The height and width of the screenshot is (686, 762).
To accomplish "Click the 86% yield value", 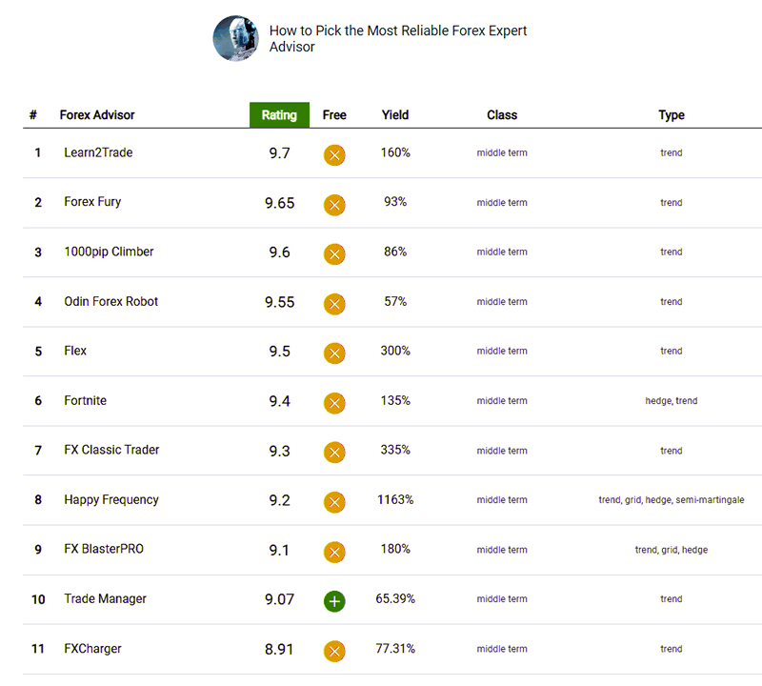I will coord(395,252).
